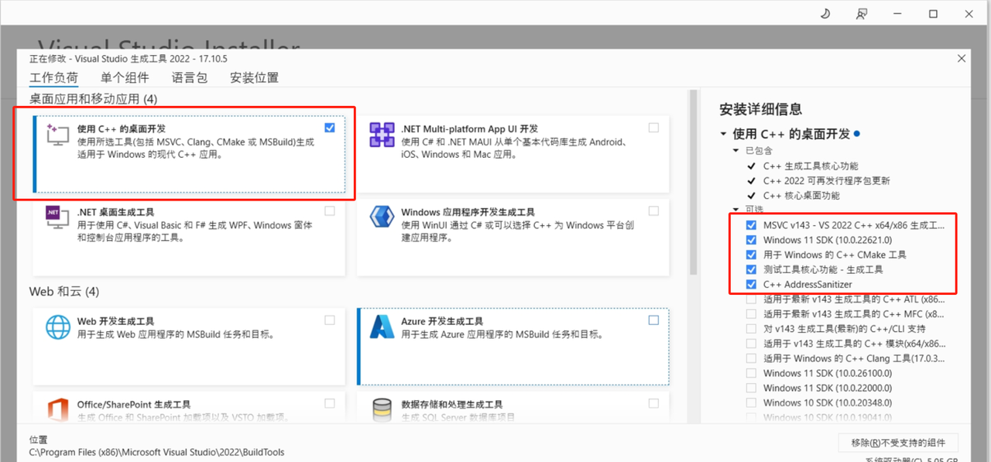Click the C++ desktop development workload icon
991x462 pixels.
click(59, 135)
